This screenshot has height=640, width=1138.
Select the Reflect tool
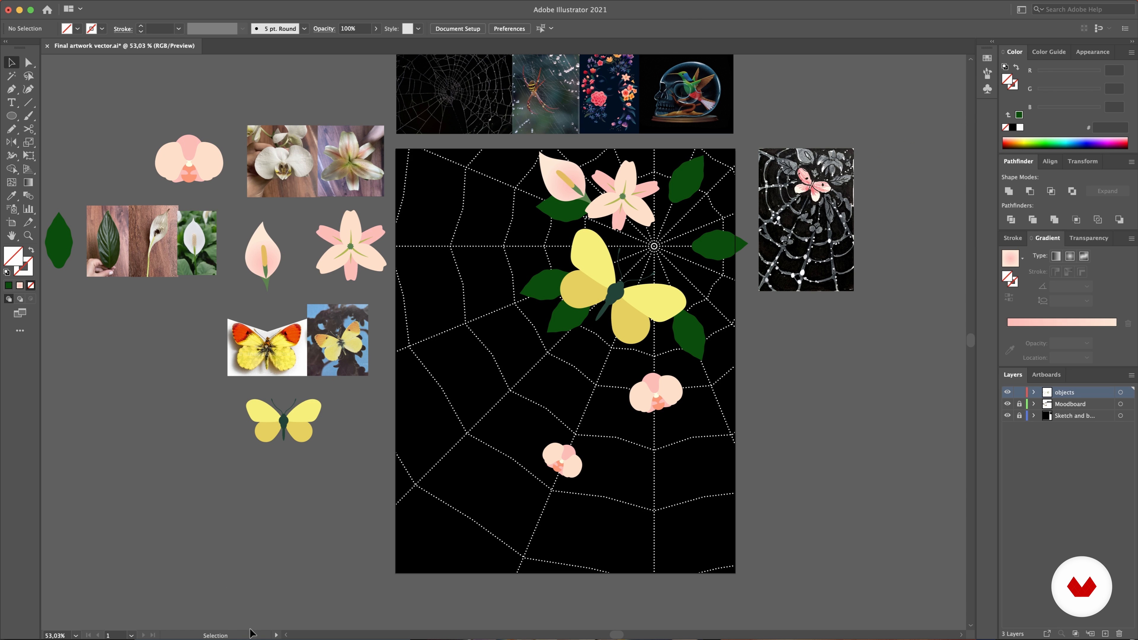[12, 142]
